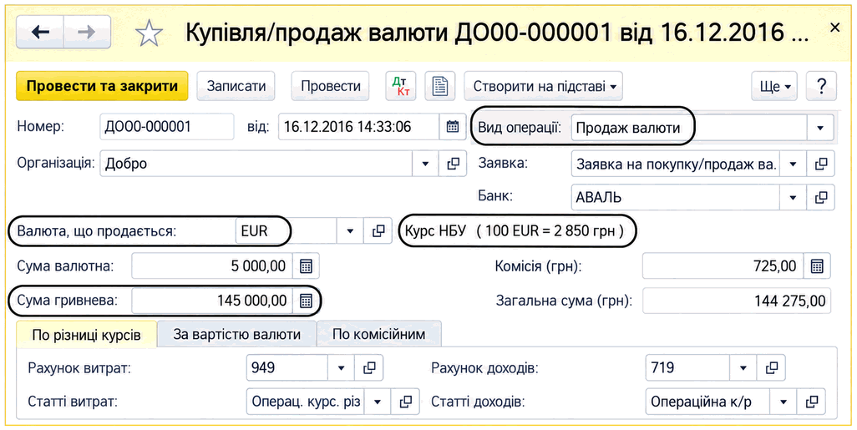
Task: Open Організація record with the open icon
Action: [453, 164]
